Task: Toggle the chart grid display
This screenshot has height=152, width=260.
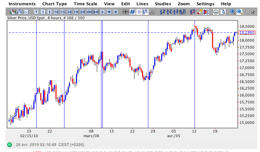Action: point(132,12)
